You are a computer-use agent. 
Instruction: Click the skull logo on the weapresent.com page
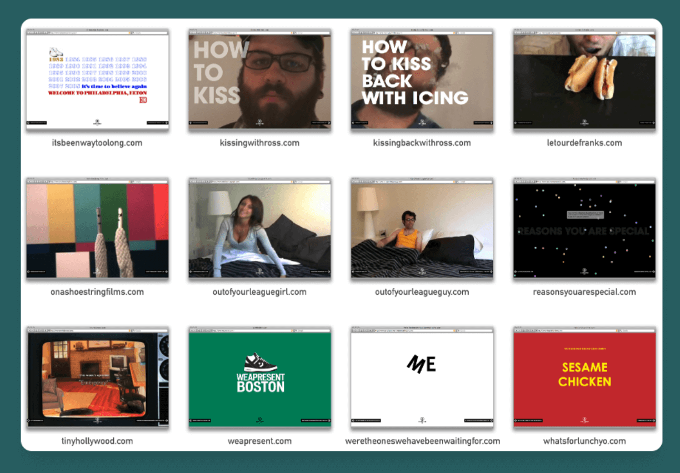(260, 420)
